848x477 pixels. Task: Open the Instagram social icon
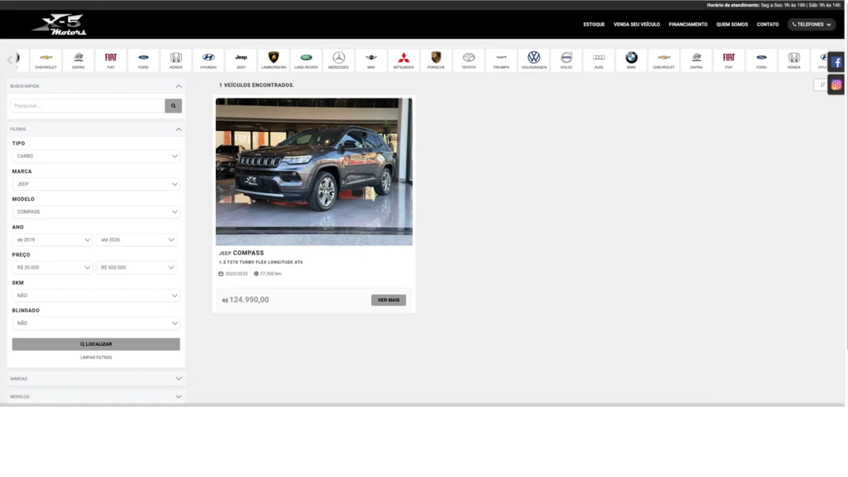836,85
